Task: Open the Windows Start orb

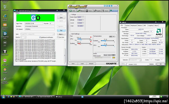Action: tap(3, 97)
